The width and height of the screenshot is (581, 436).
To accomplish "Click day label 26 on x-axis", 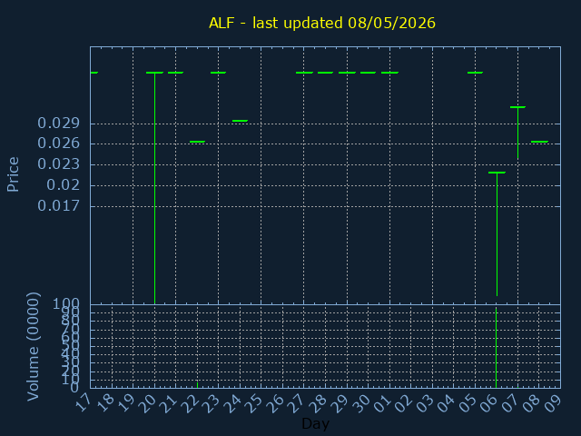I will (276, 403).
